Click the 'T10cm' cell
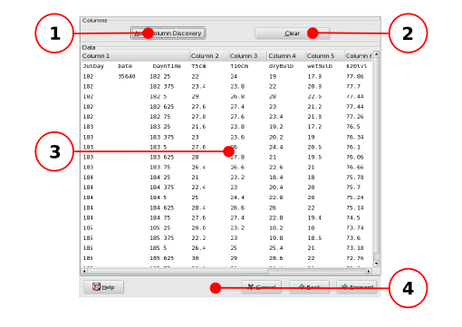462x327 pixels. (x=239, y=66)
